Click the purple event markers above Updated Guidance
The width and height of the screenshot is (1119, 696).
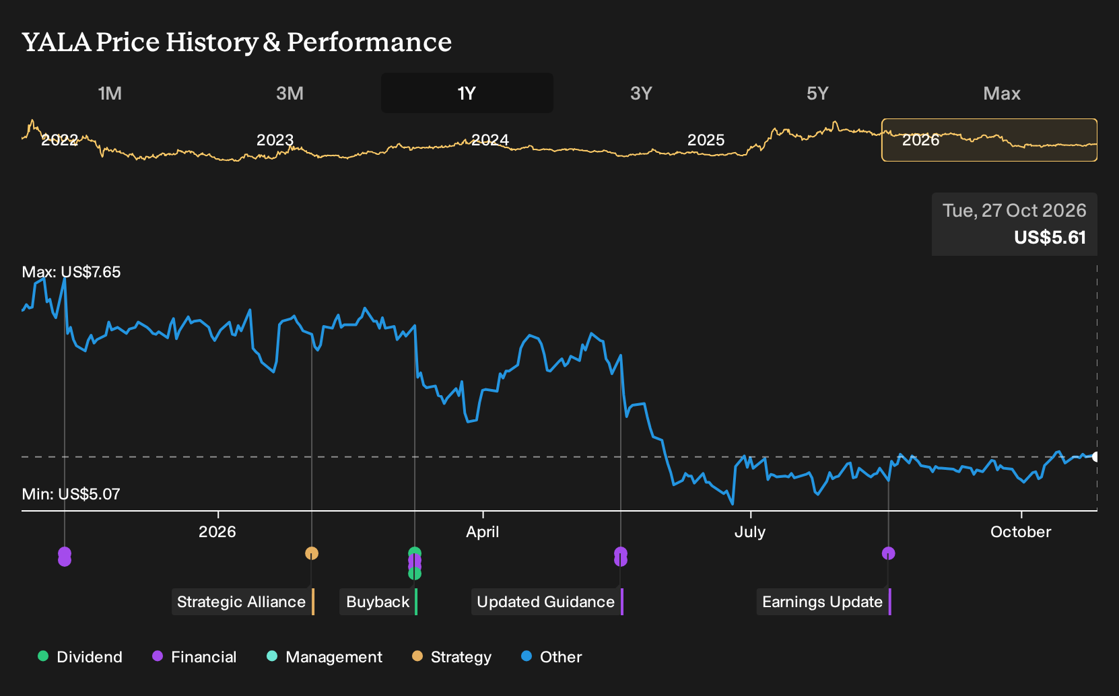tap(621, 557)
